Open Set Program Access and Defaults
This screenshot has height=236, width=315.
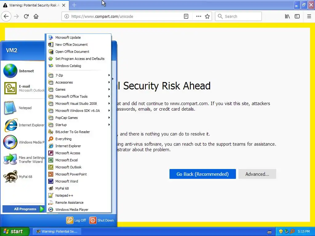coord(79,59)
